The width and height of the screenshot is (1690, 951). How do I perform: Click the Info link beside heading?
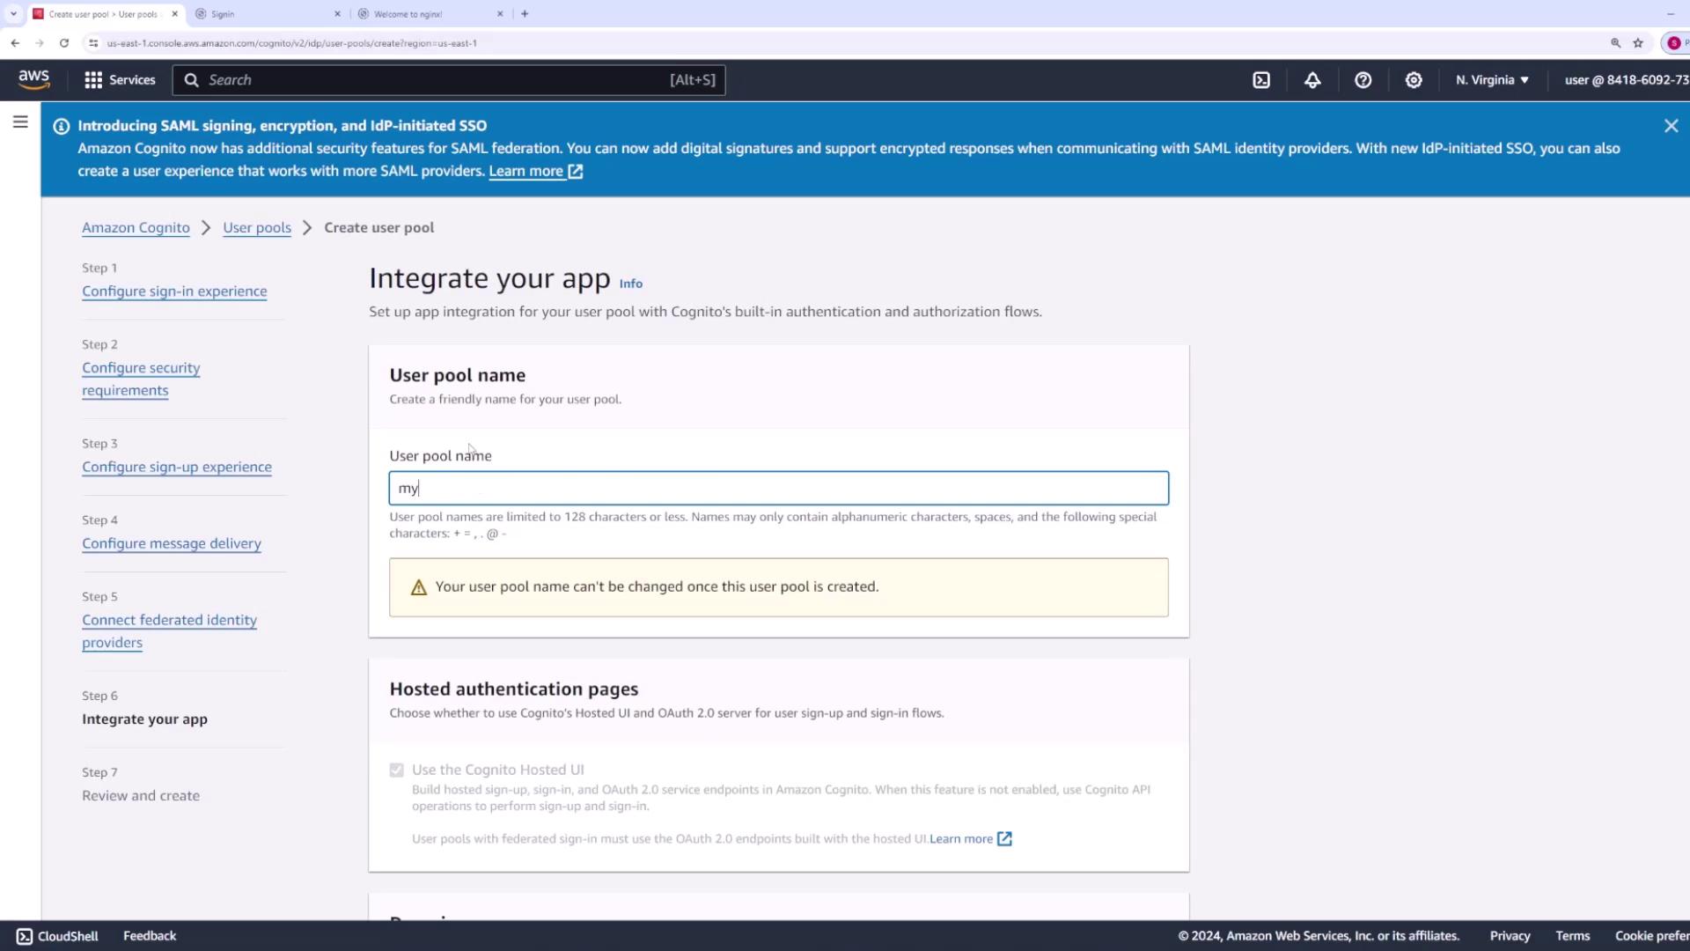pos(630,284)
